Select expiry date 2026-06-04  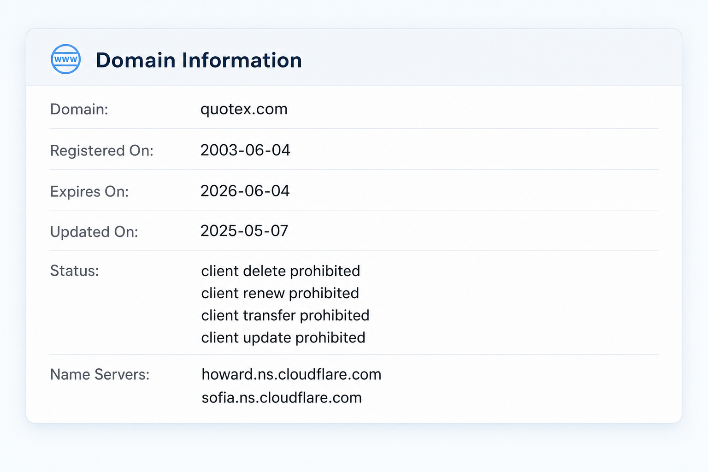pyautogui.click(x=245, y=191)
